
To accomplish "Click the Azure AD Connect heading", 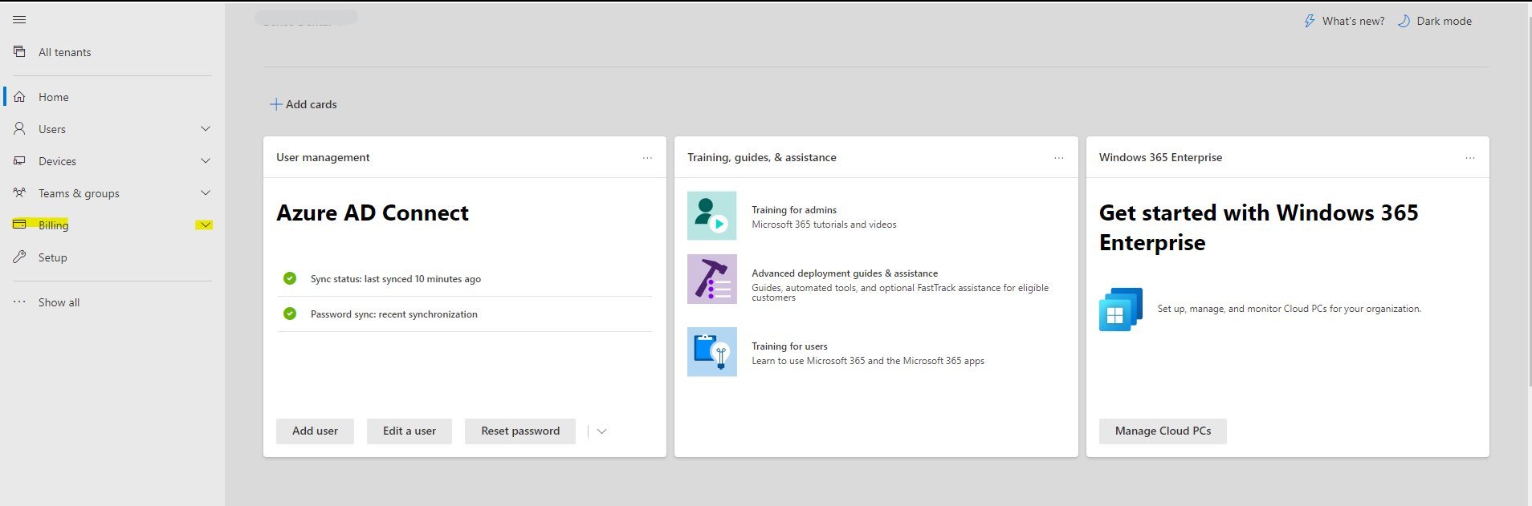I will tap(373, 213).
